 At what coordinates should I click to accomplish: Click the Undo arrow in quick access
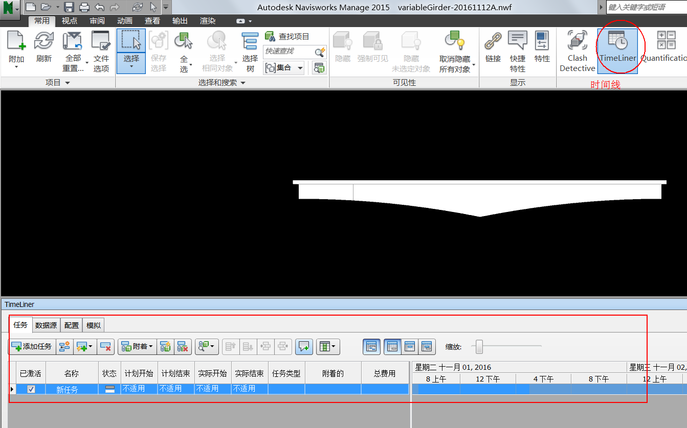(100, 7)
